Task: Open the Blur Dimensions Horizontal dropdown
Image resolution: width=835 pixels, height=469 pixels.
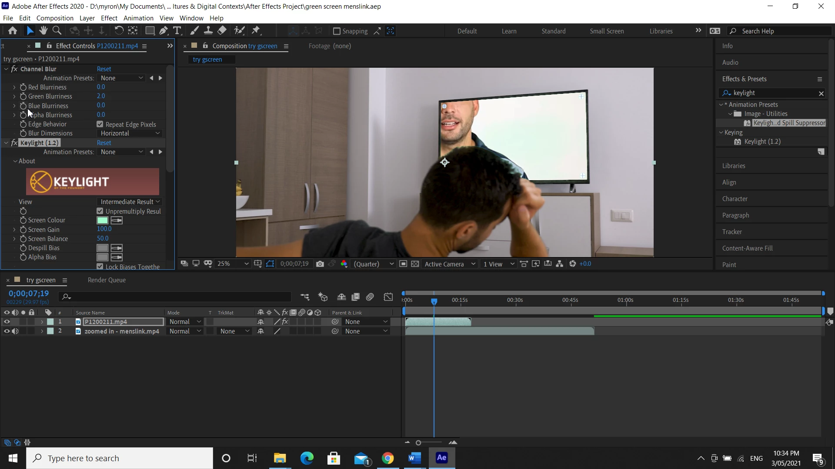Action: point(130,133)
